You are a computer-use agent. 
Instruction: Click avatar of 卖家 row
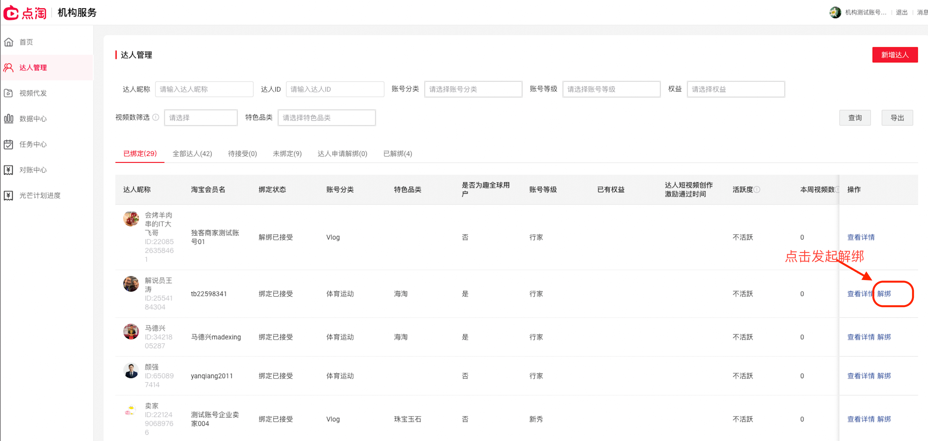[x=131, y=410]
